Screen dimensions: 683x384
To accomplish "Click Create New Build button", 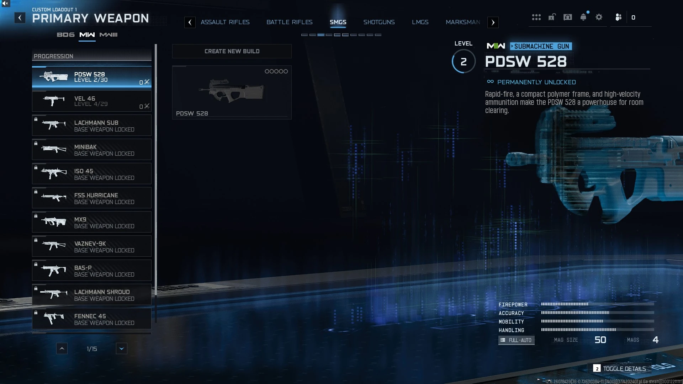I will (x=232, y=51).
